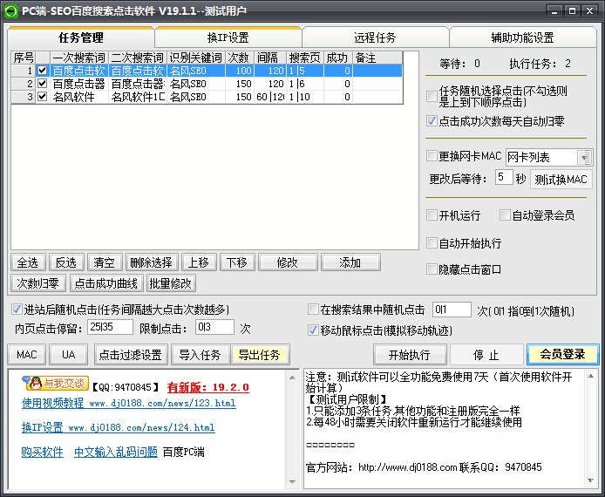The width and height of the screenshot is (605, 497).
Task: Open the 购买软件 link
Action: point(43,452)
